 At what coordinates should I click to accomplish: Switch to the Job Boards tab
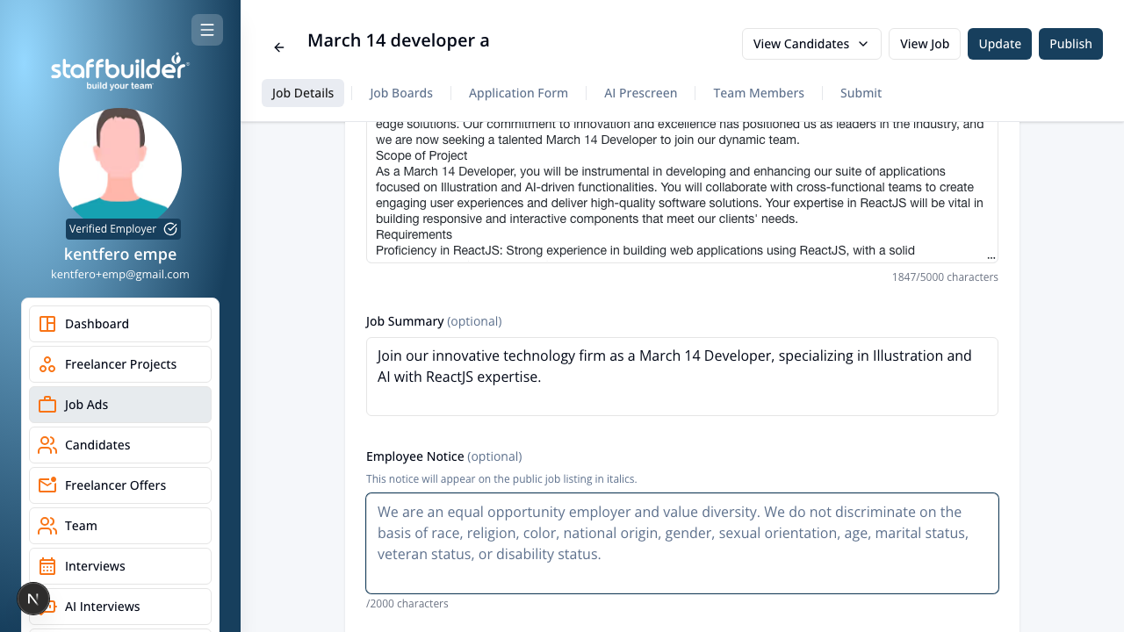pyautogui.click(x=401, y=93)
